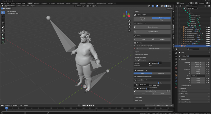Image resolution: width=211 pixels, height=114 pixels.
Task: Click the Blender logo menu icon
Action: coord(2,3)
